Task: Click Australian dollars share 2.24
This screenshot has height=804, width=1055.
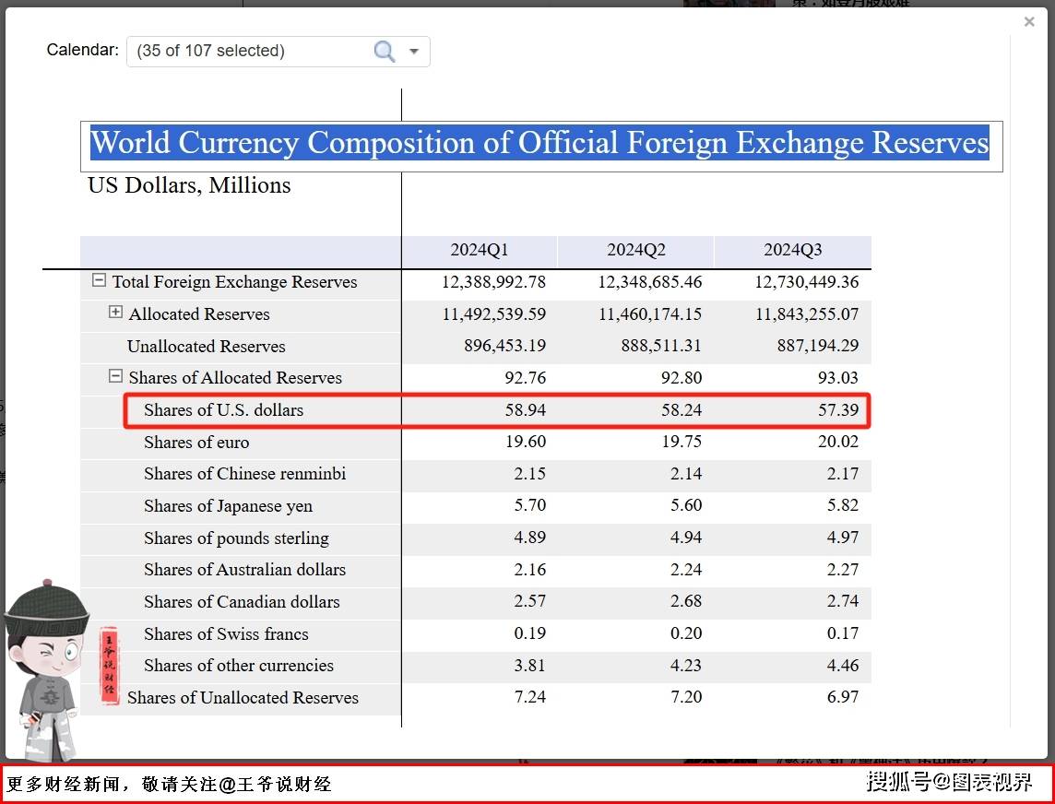Action: coord(686,570)
